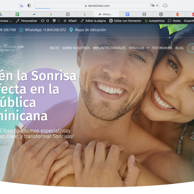Open the tab overview icon beside the shield
Screen dimensions: 194x194
point(21,5)
